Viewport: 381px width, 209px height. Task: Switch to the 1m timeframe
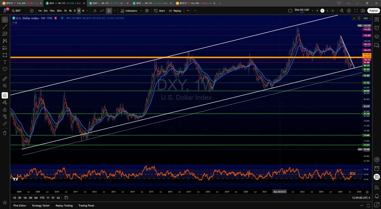[40, 10]
